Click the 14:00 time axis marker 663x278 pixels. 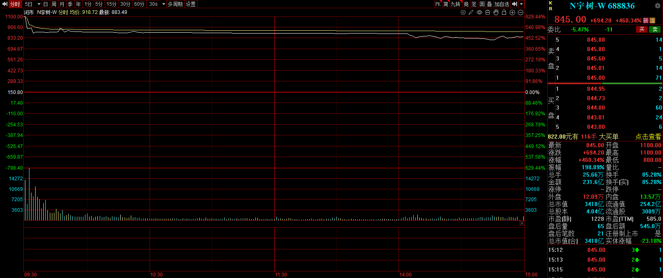405,274
